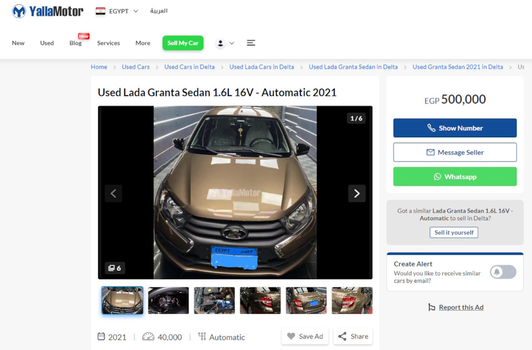Open Used Lada Granta Sedan in Delta breadcrumb
532x350 pixels.
[x=353, y=67]
